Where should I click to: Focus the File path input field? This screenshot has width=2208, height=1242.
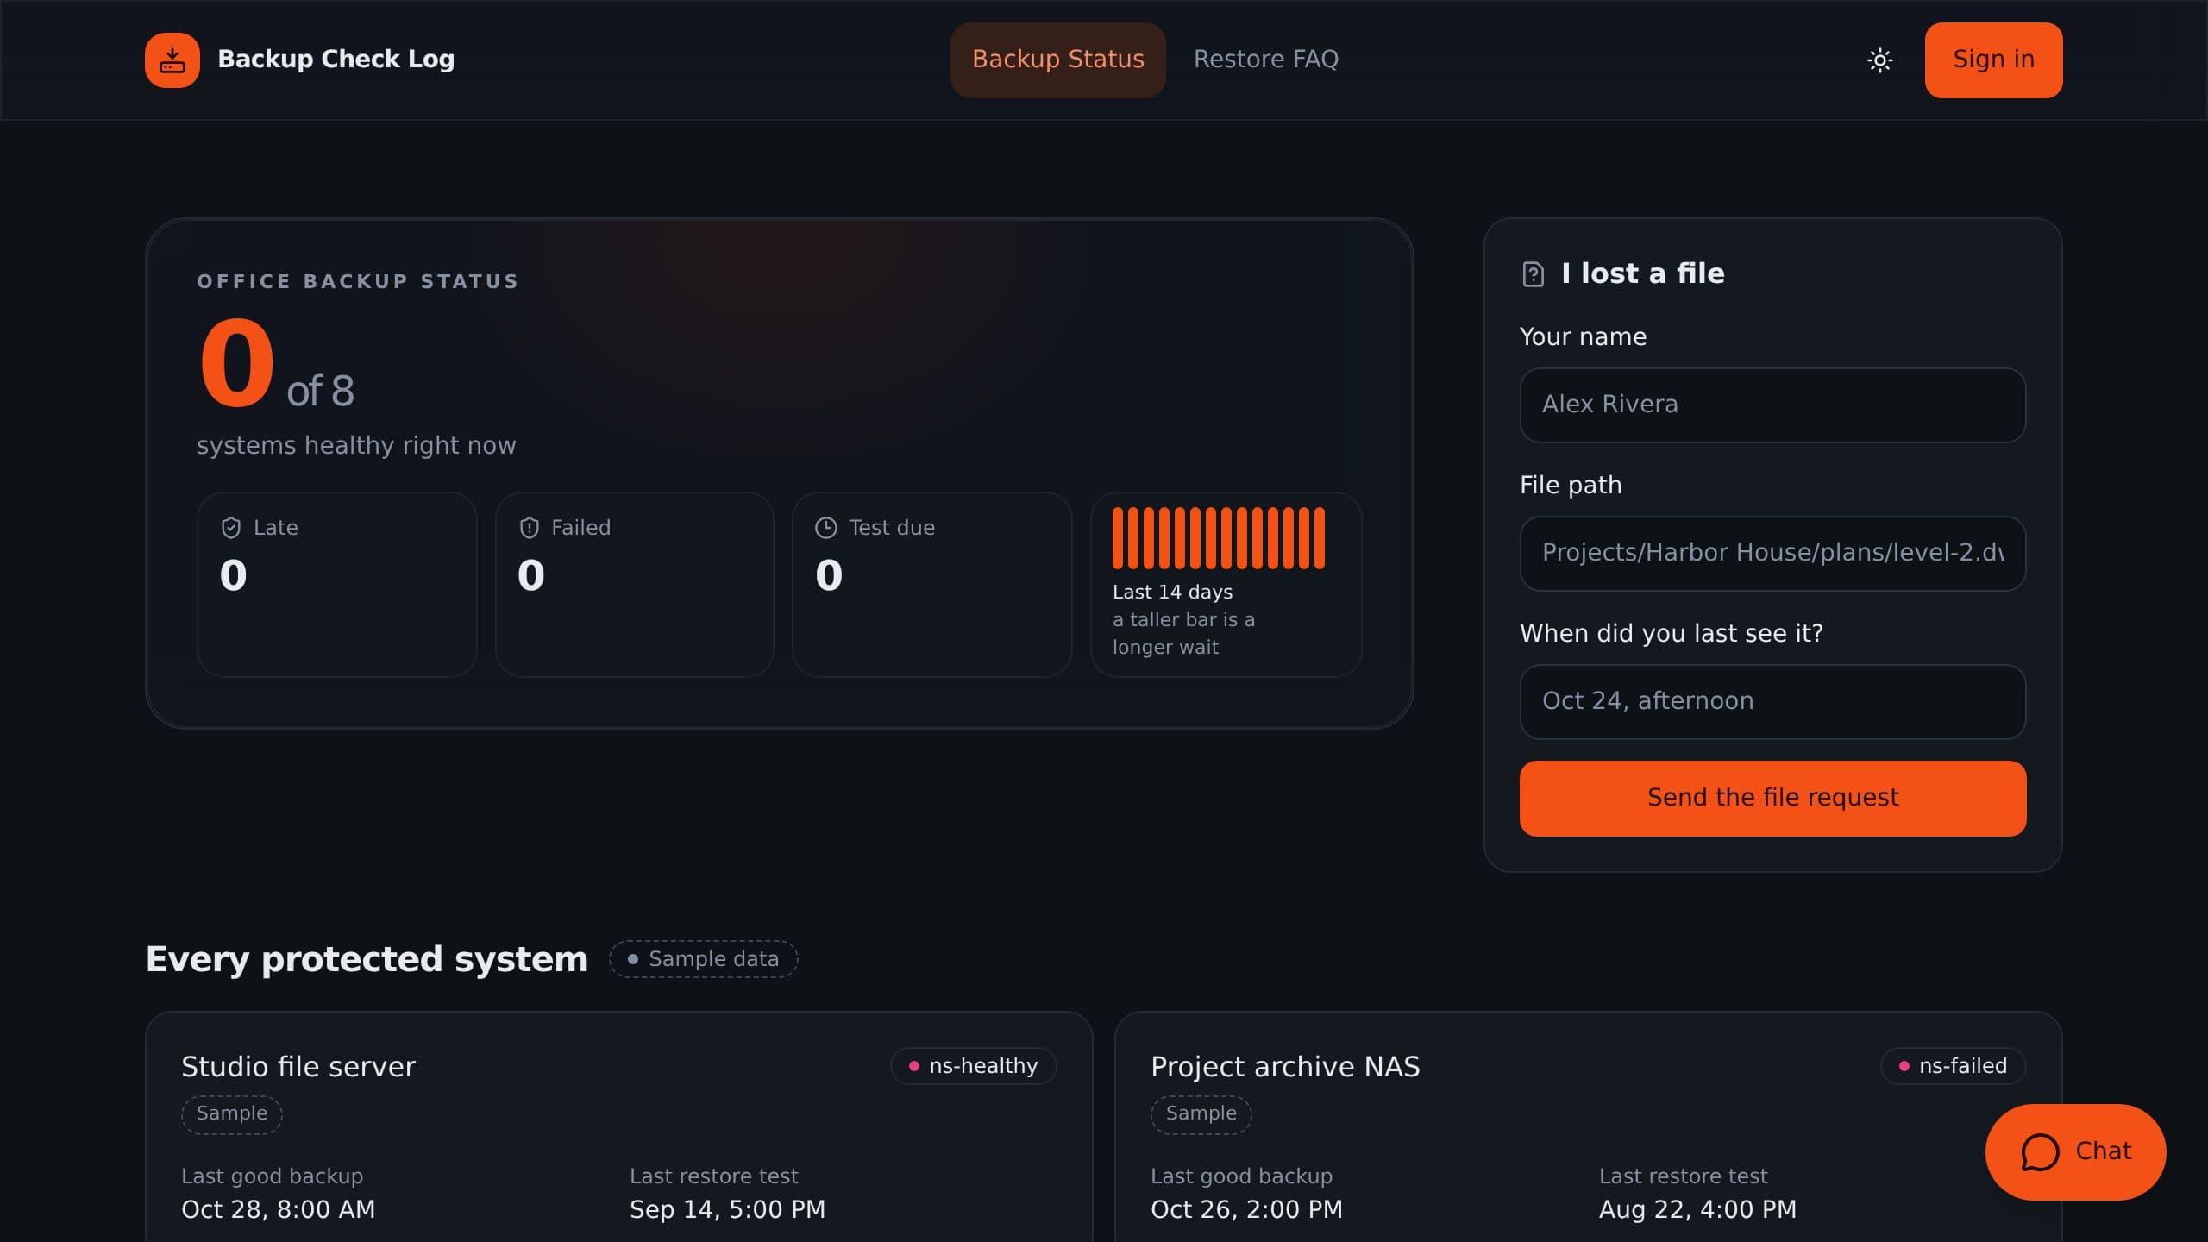coord(1773,554)
